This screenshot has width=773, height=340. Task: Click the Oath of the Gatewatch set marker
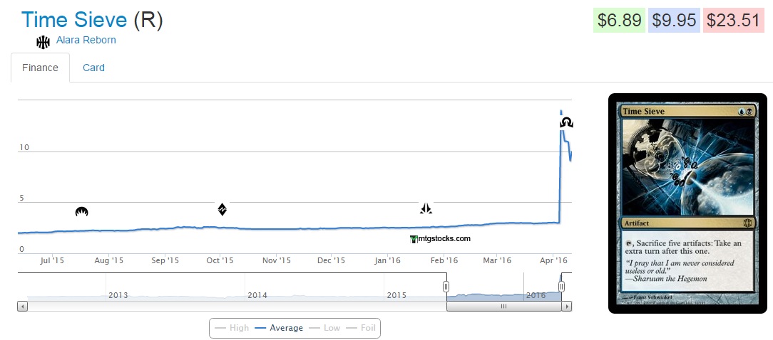[426, 208]
